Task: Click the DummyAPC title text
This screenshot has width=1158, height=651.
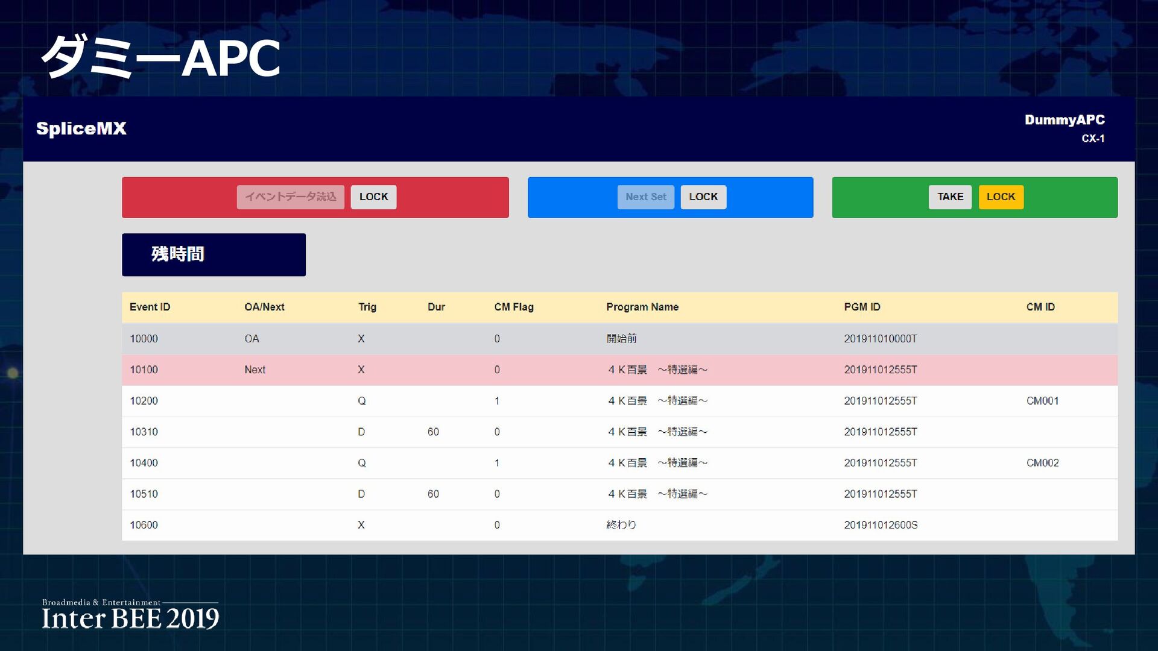Action: (x=1065, y=120)
